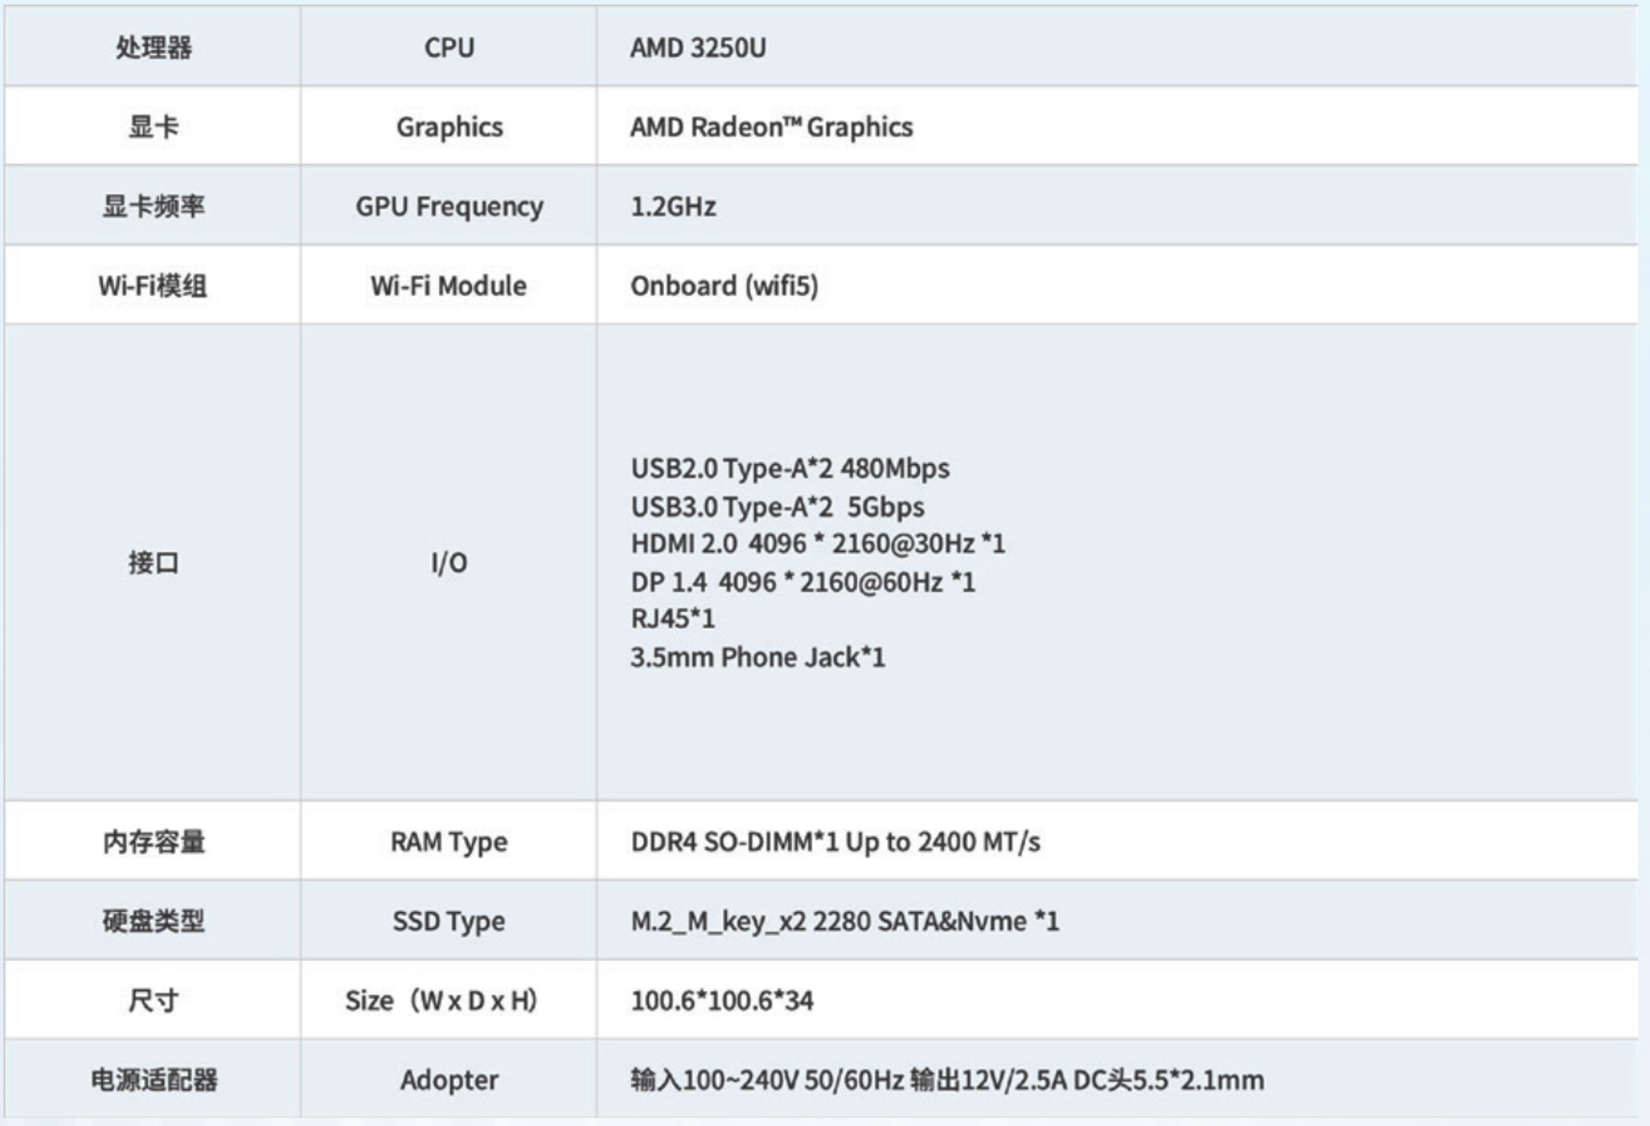The image size is (1650, 1126).
Task: Click the RJ45*1 port entry
Action: (673, 619)
